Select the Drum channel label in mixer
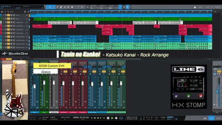222x125 pixels. [35, 112]
